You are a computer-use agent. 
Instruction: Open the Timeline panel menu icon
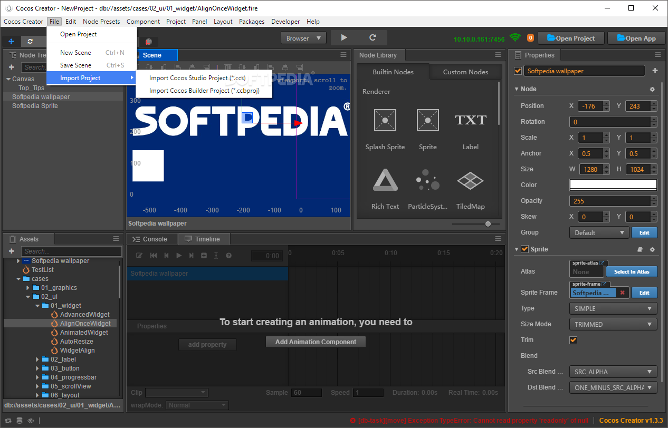pos(498,239)
